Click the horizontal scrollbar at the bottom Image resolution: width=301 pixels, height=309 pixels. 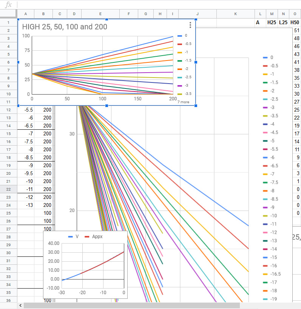132,305
